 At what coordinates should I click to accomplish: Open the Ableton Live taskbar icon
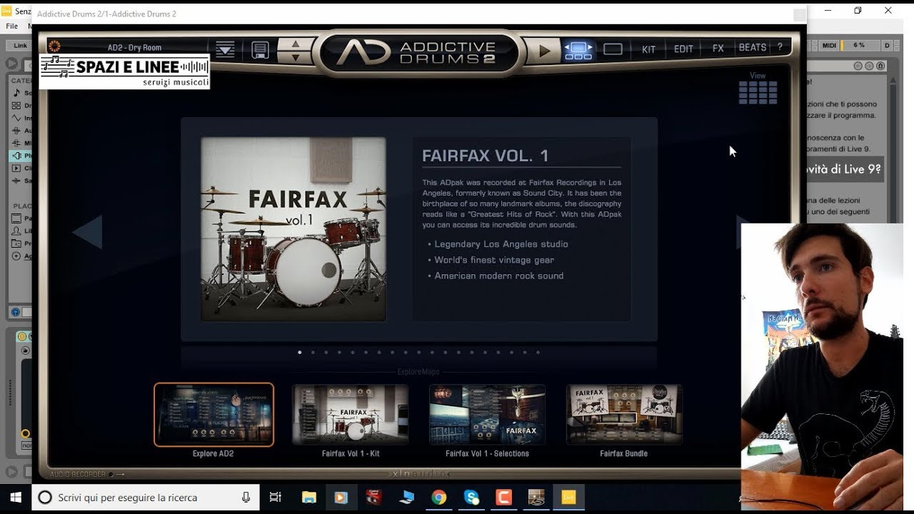[568, 498]
